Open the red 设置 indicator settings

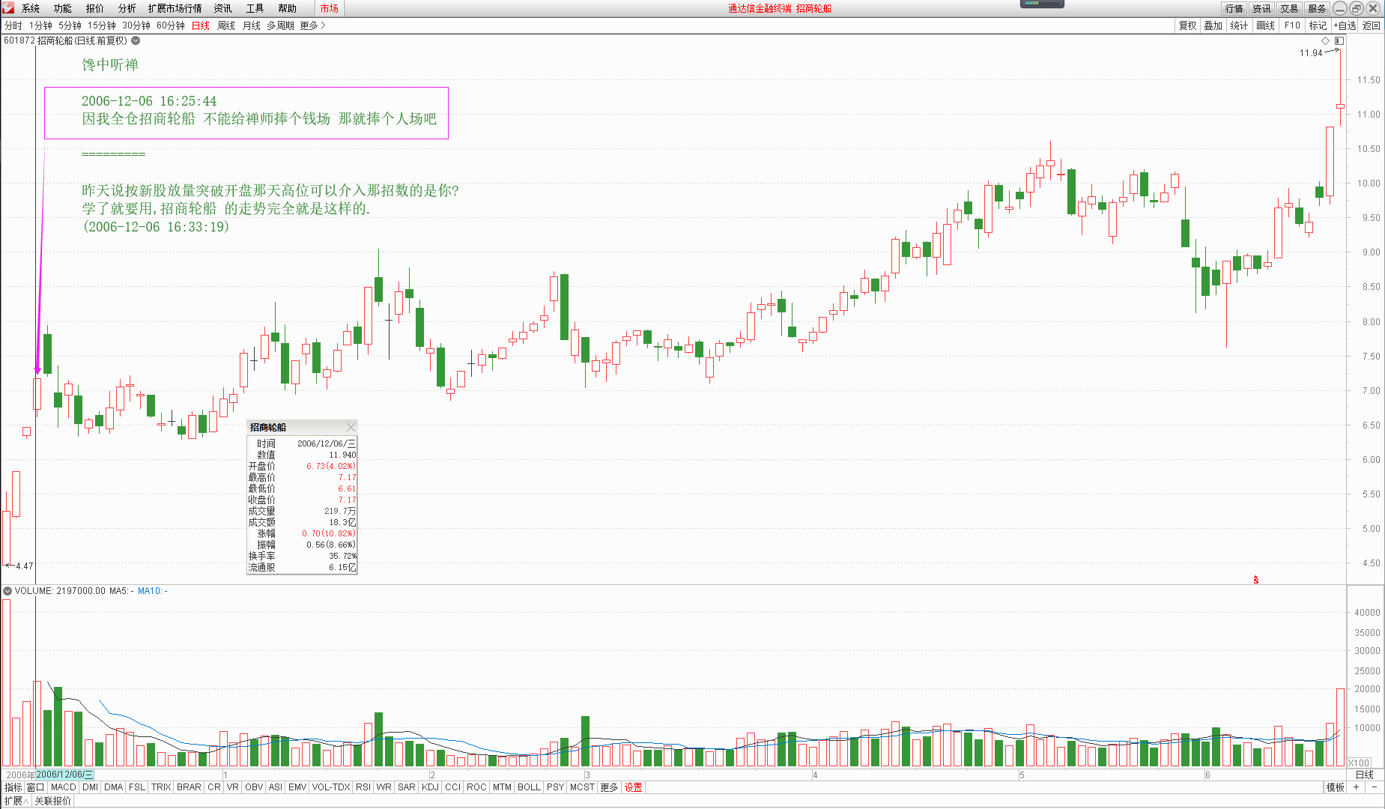[x=633, y=787]
